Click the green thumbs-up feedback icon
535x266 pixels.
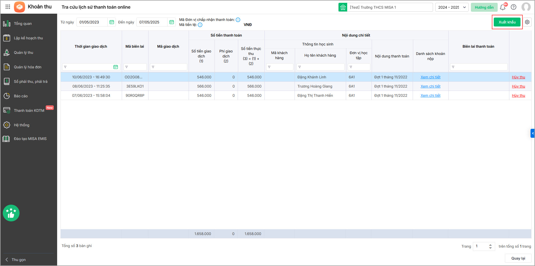coord(11,213)
